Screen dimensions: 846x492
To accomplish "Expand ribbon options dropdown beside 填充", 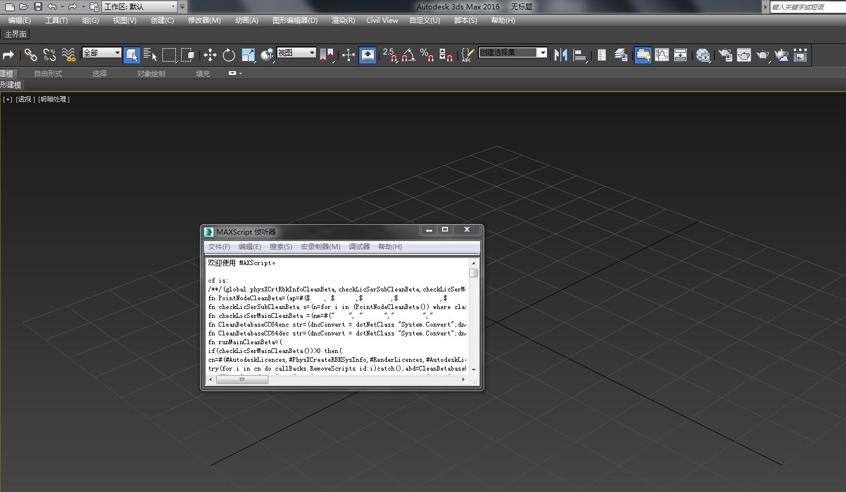I will tap(235, 73).
